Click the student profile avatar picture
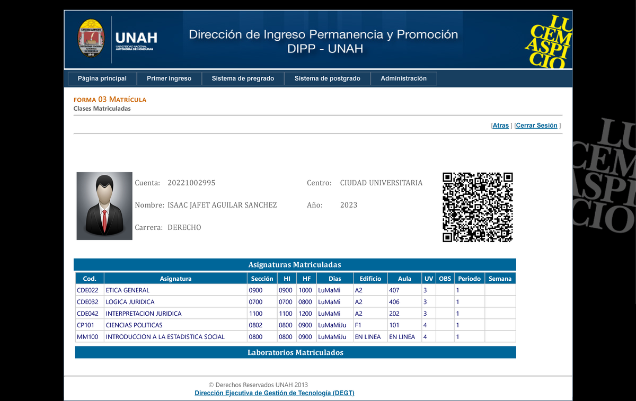The height and width of the screenshot is (401, 636). pyautogui.click(x=104, y=206)
